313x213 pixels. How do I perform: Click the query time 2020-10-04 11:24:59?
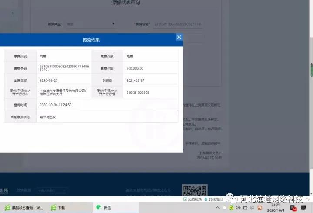point(56,105)
